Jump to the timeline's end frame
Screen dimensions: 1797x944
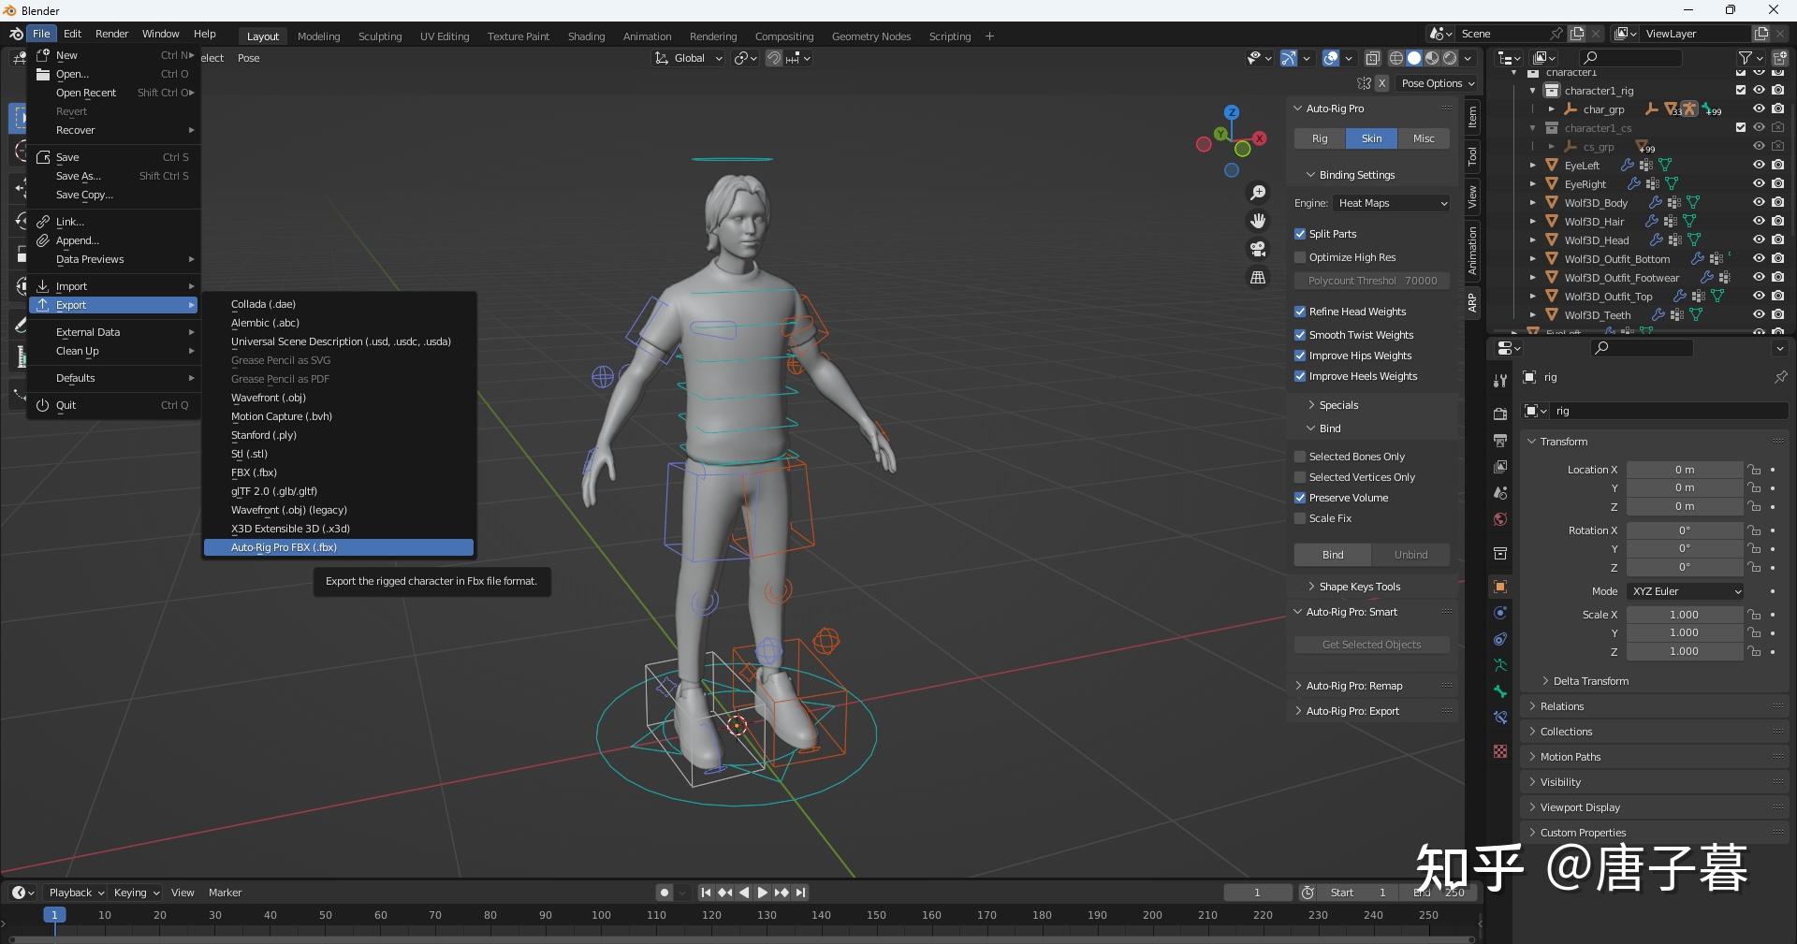coord(801,893)
